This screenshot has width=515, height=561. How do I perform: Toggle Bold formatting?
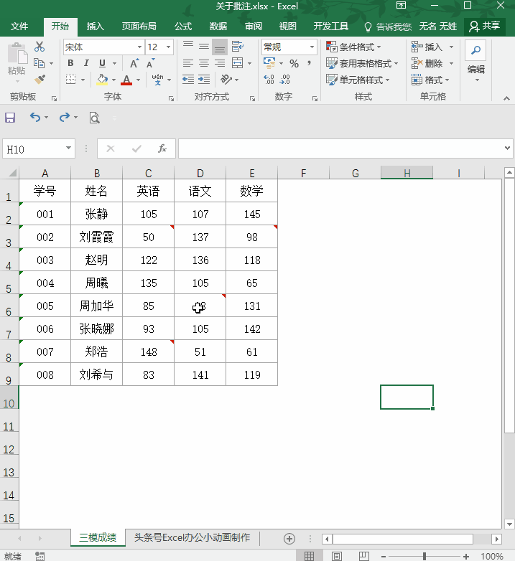[x=70, y=63]
